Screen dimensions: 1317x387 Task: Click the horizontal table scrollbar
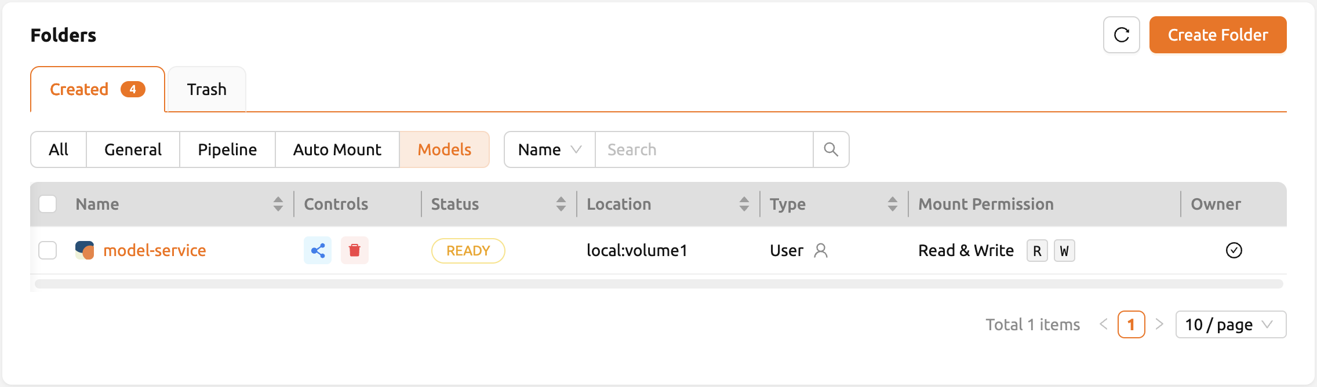click(x=658, y=284)
